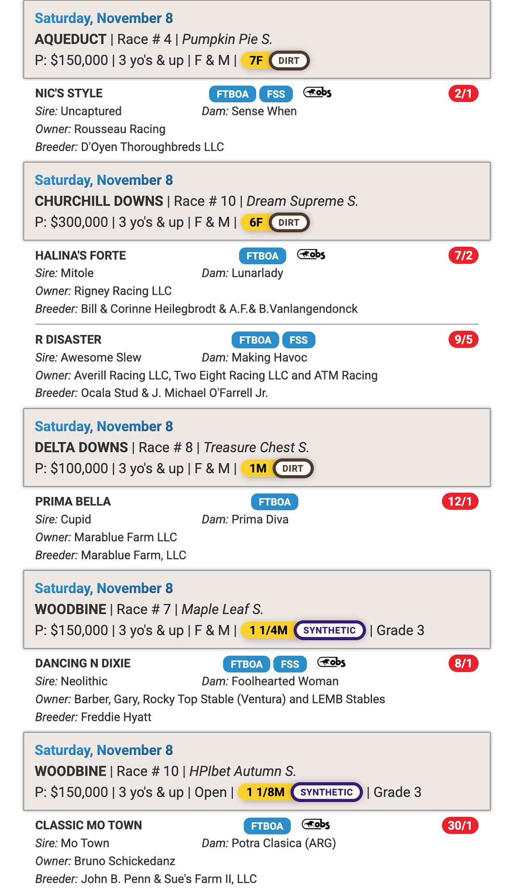Viewport: 514px width, 890px height.
Task: Click the 30/1 odds for Classic Mo Town
Action: (x=460, y=825)
